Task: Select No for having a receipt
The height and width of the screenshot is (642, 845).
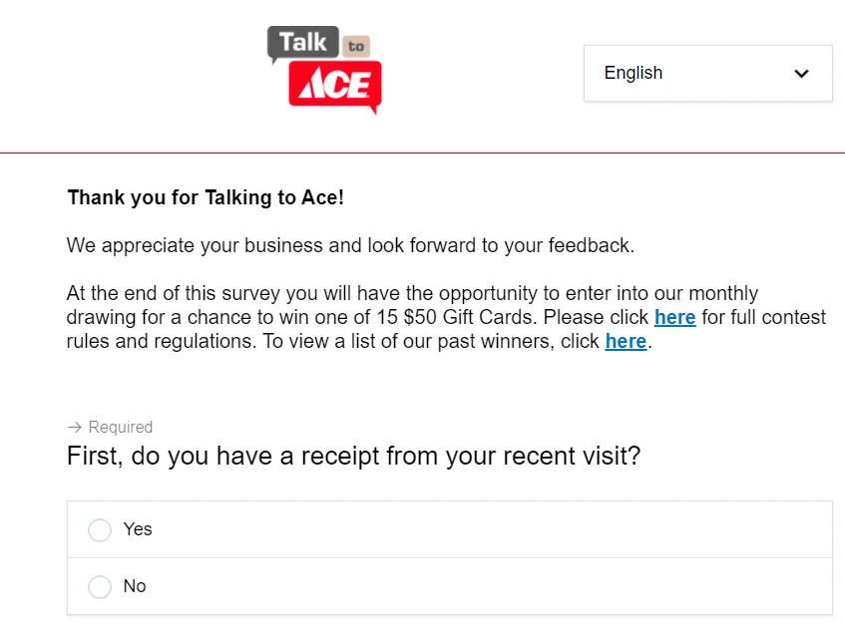Action: pyautogui.click(x=100, y=586)
